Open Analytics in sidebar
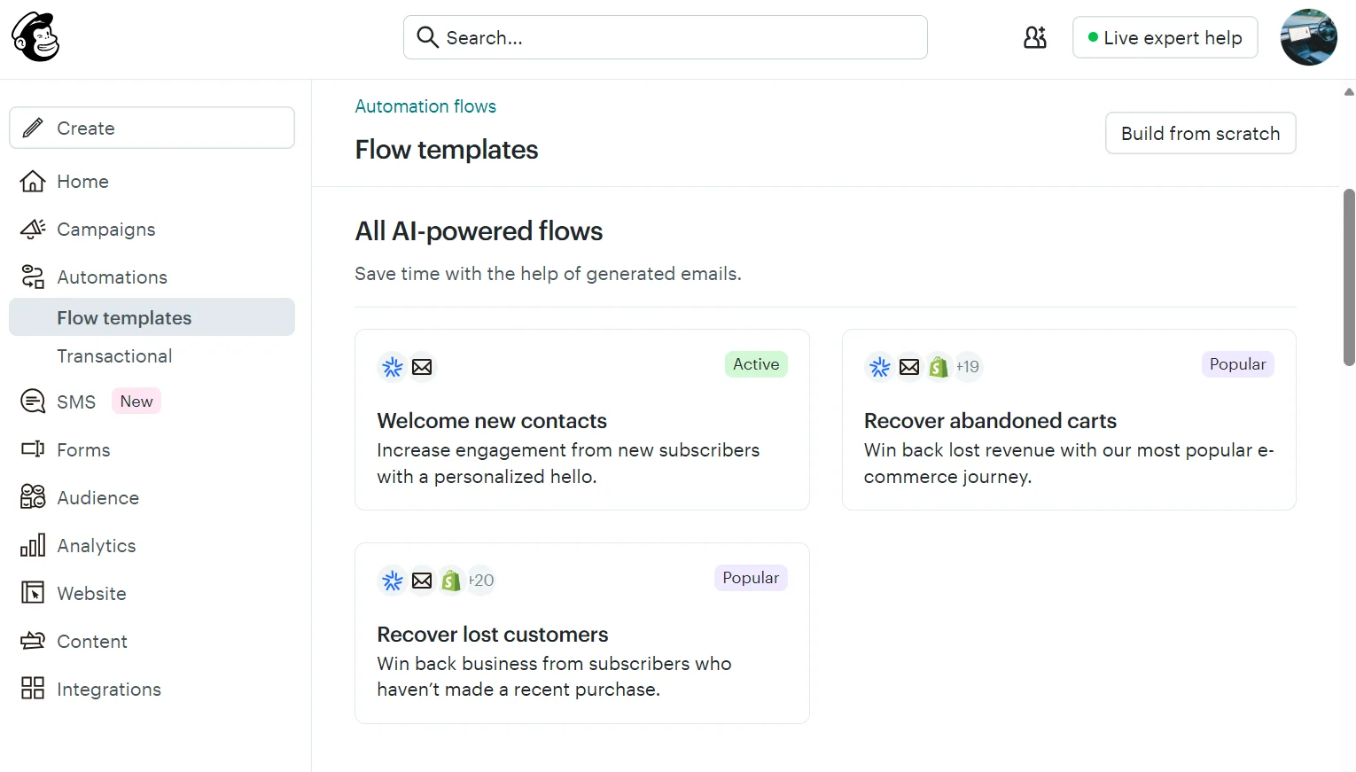This screenshot has height=772, width=1356. tap(97, 546)
